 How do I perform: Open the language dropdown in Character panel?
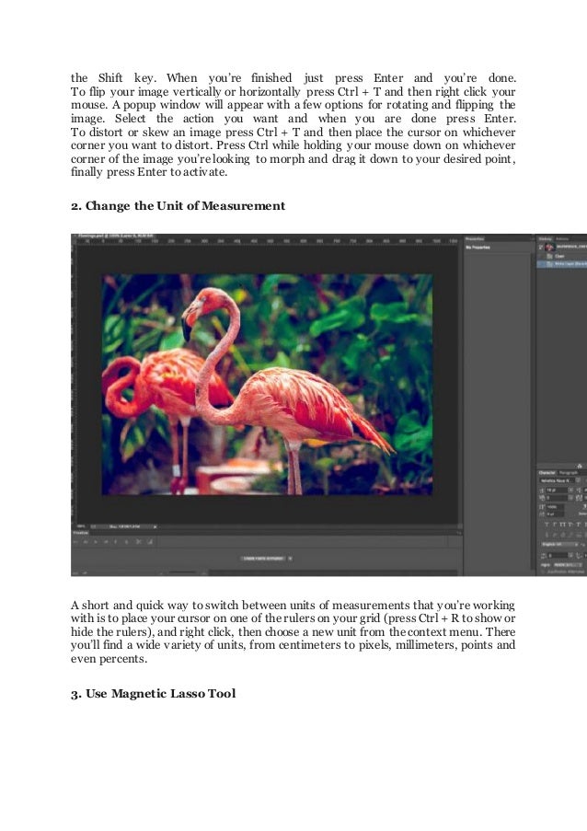click(560, 544)
